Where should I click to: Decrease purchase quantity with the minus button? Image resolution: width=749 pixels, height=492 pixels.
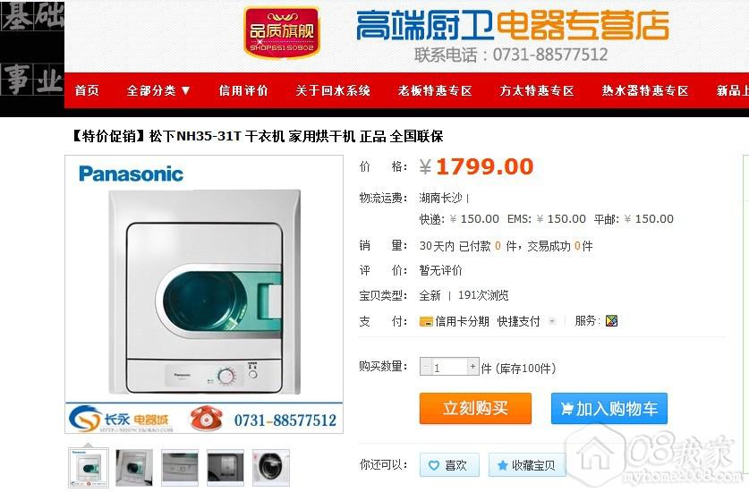[x=426, y=367]
